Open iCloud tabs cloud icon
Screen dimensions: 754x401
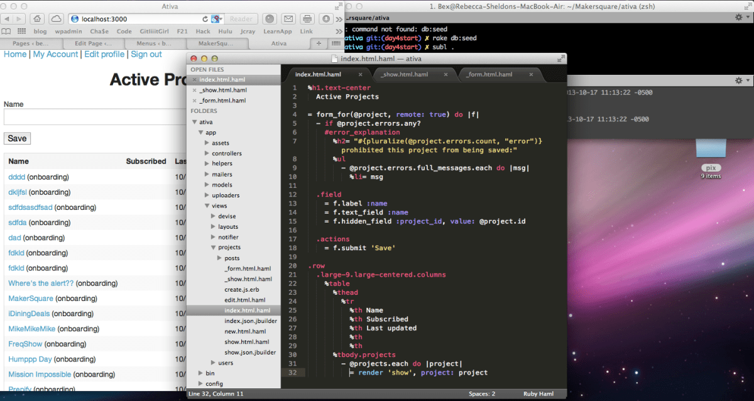(x=56, y=19)
